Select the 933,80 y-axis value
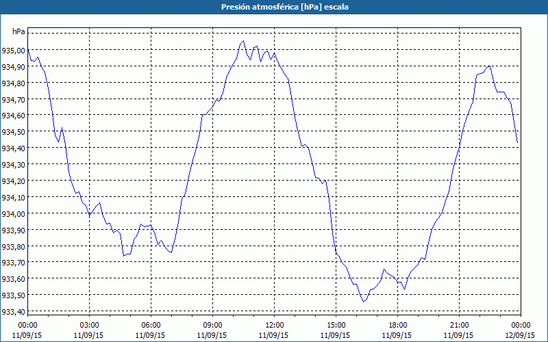Viewport: 548px width, 342px height. [13, 247]
